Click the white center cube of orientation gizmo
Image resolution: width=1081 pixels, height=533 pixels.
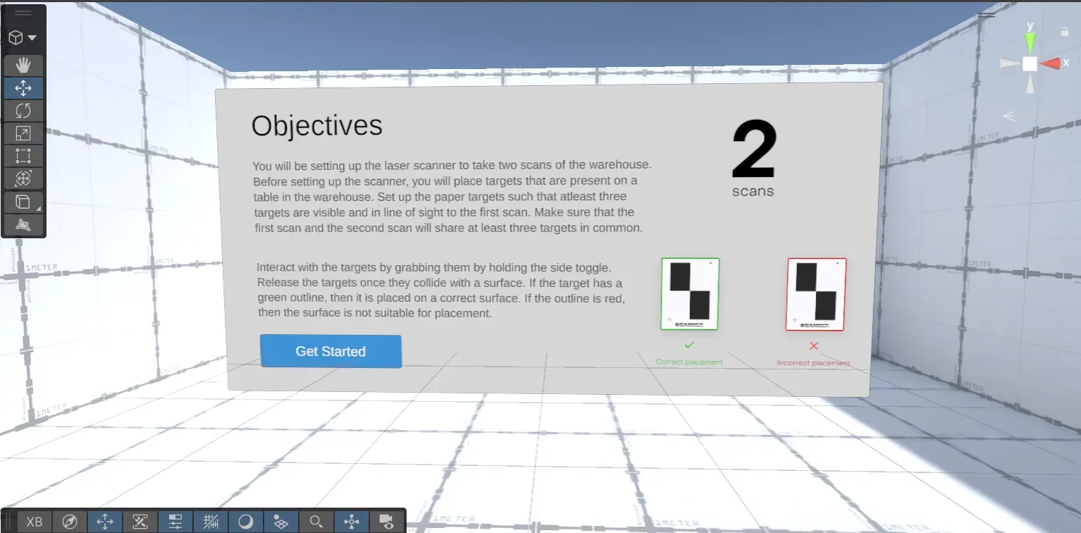(1030, 63)
